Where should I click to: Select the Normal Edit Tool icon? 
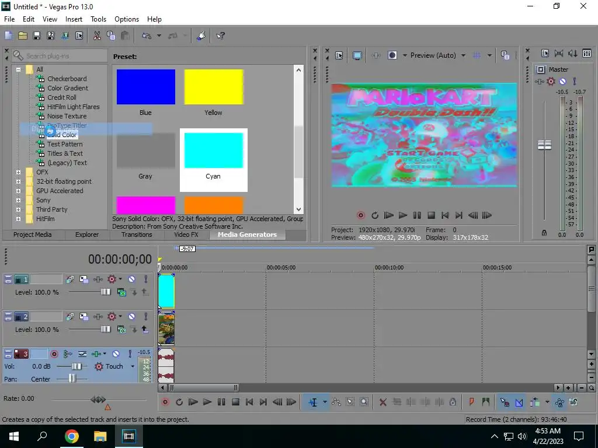point(313,402)
